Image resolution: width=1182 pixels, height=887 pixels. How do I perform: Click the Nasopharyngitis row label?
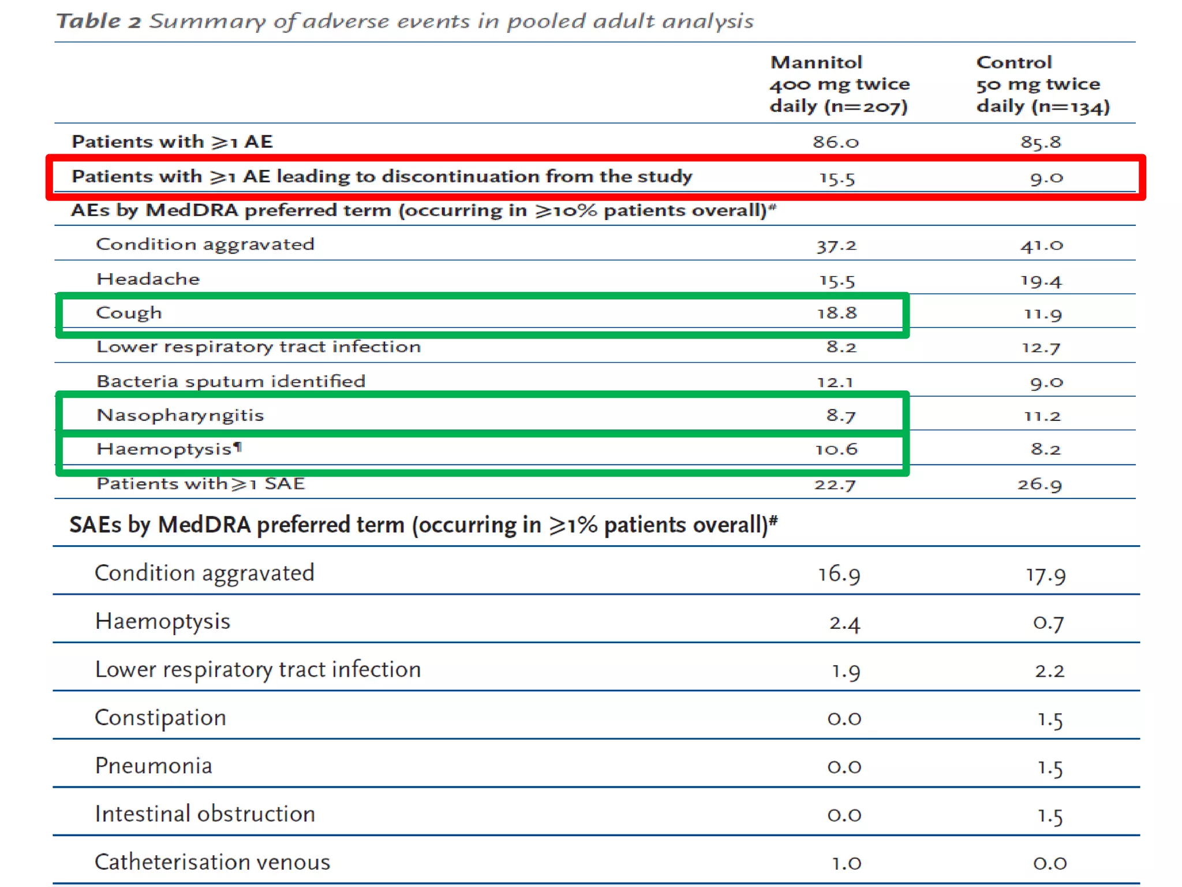click(x=180, y=415)
